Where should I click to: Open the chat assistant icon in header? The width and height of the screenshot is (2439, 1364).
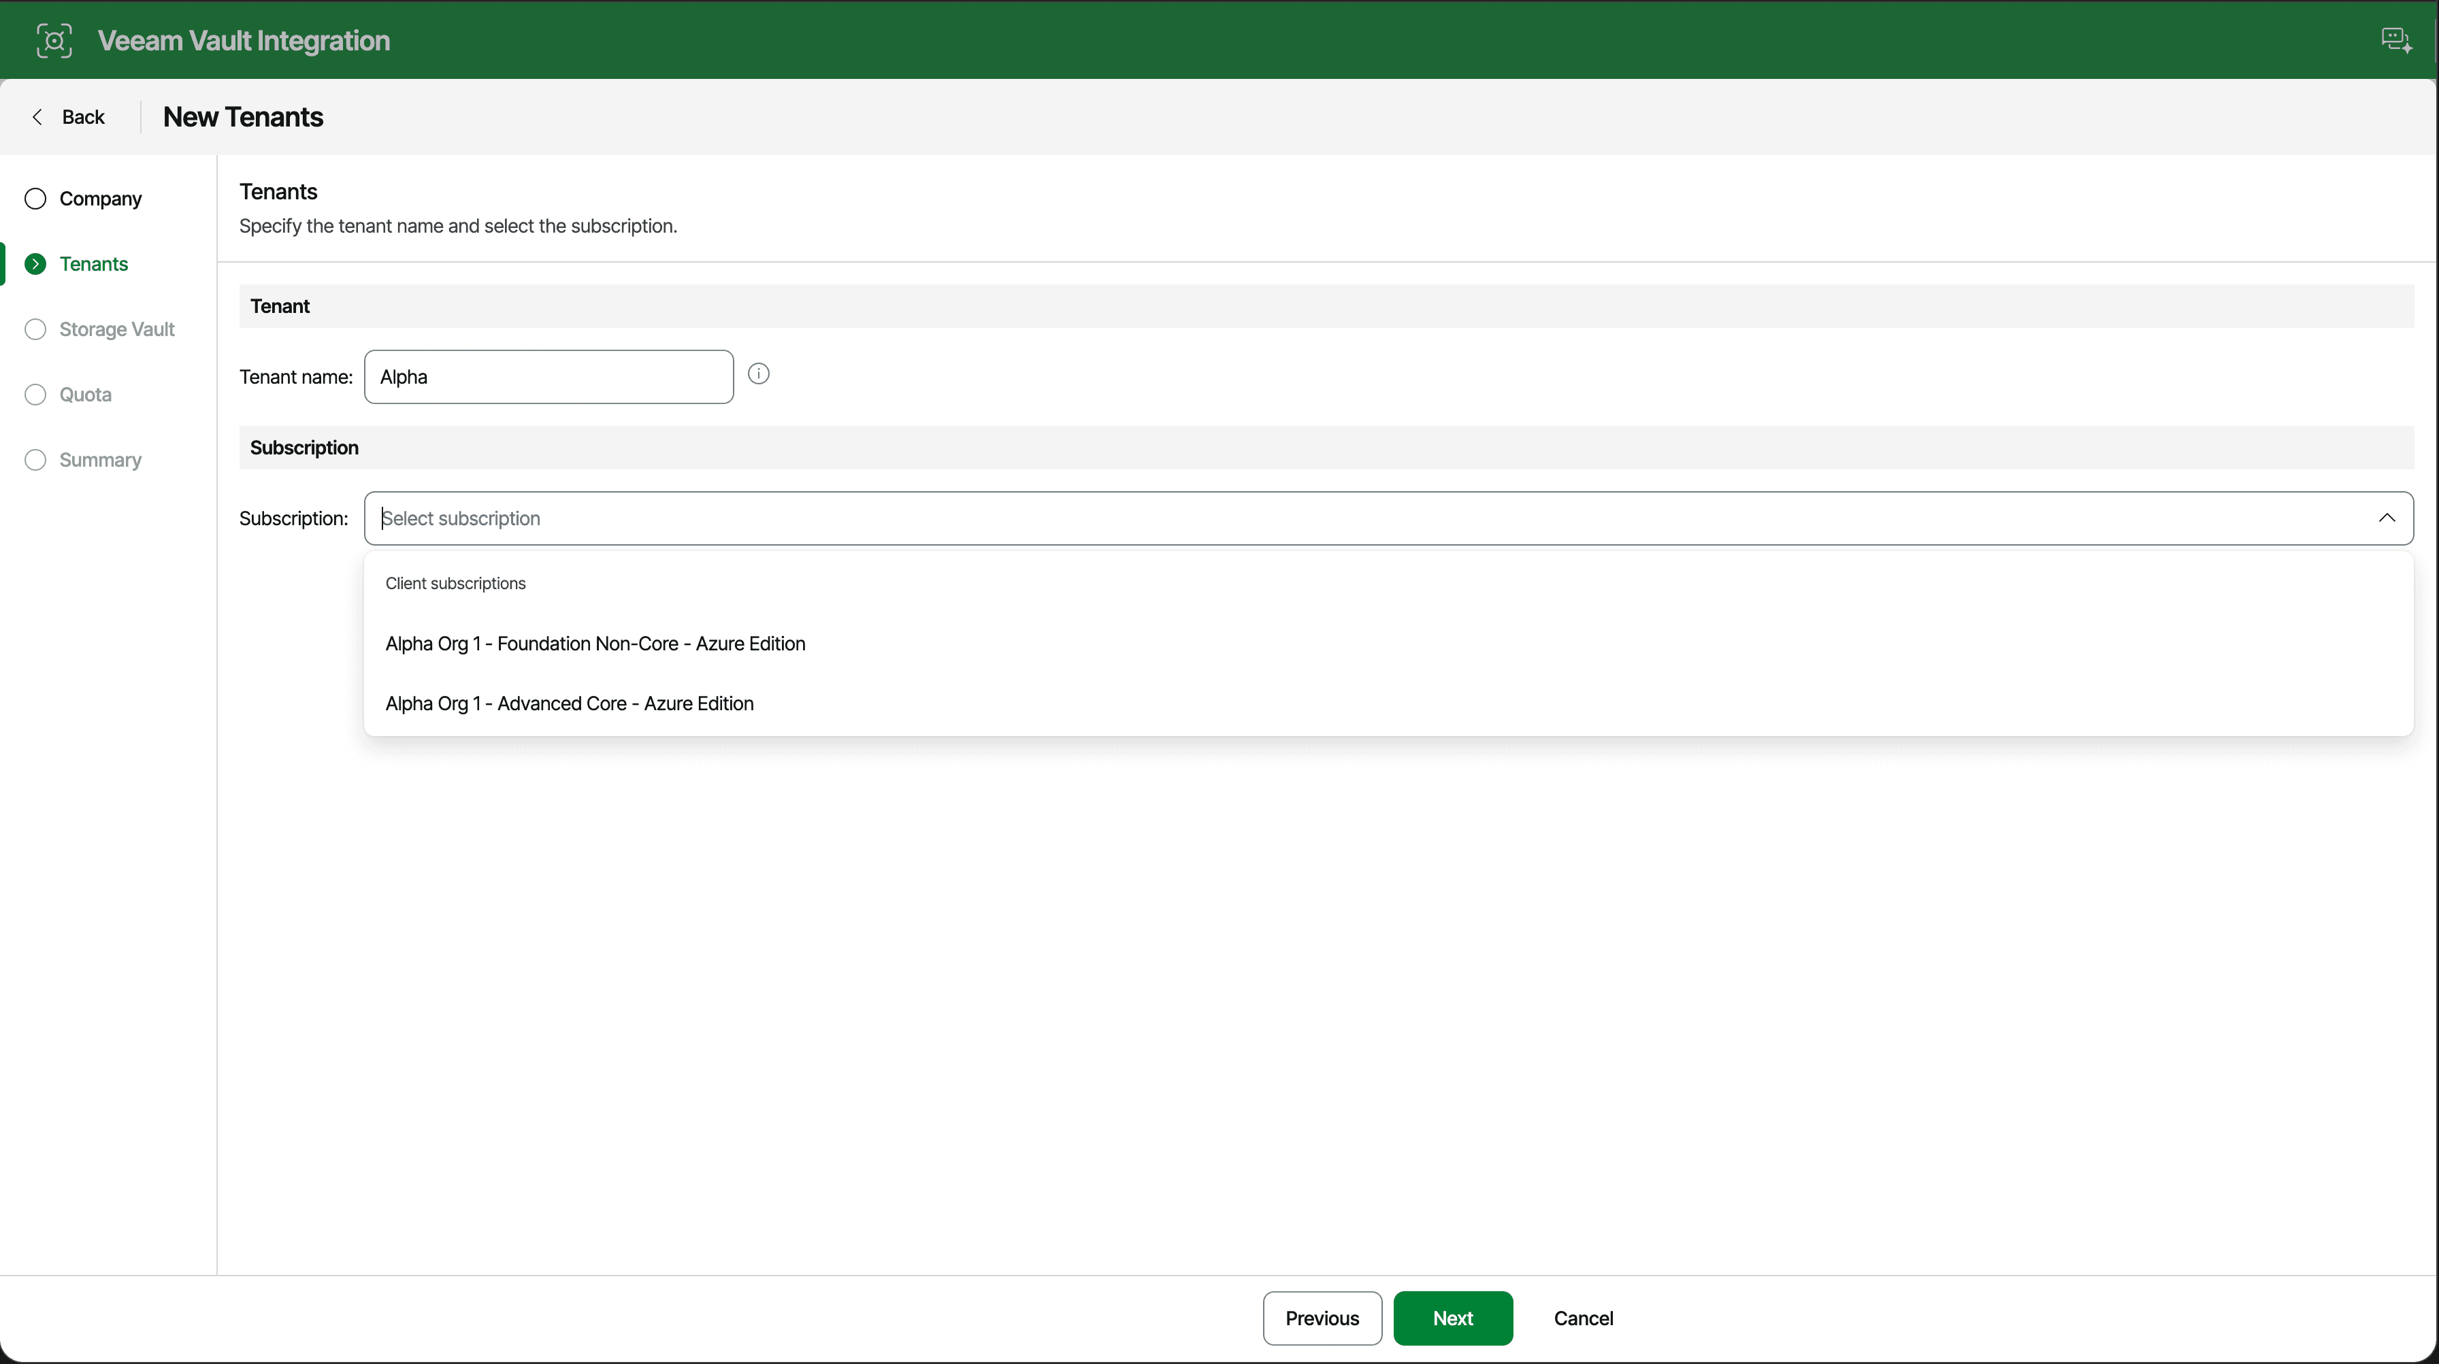2396,41
